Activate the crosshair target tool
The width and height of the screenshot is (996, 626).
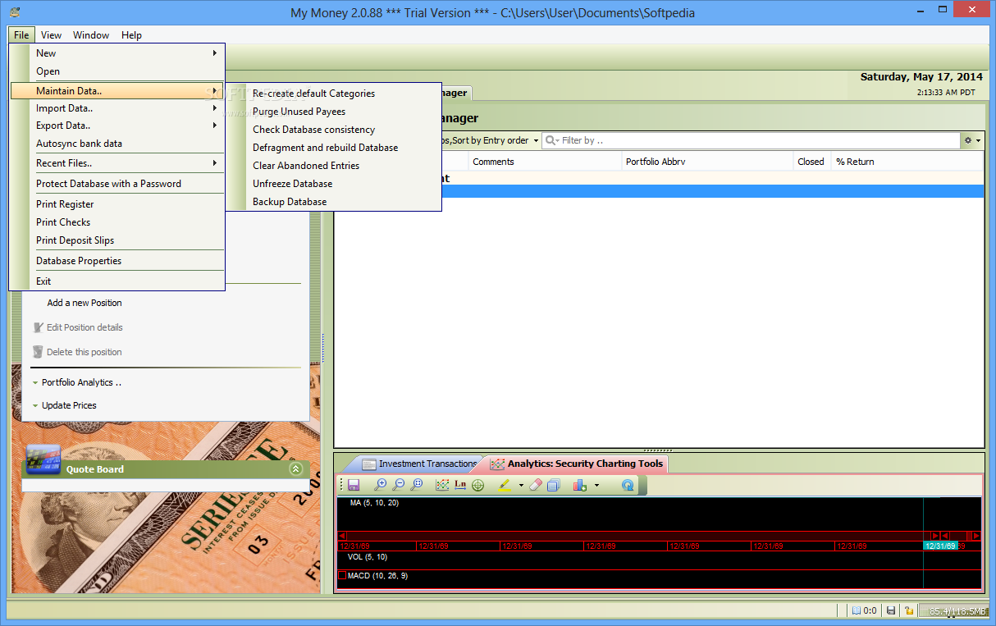[478, 485]
